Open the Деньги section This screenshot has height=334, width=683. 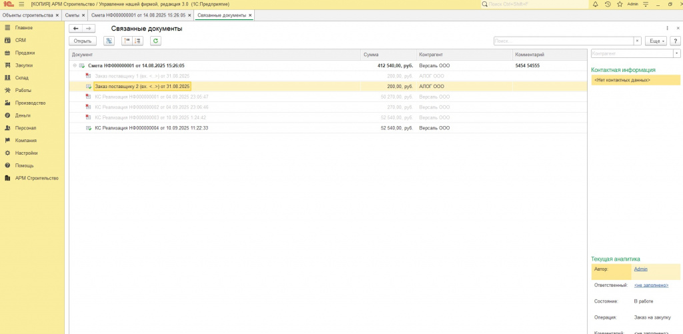pos(23,115)
